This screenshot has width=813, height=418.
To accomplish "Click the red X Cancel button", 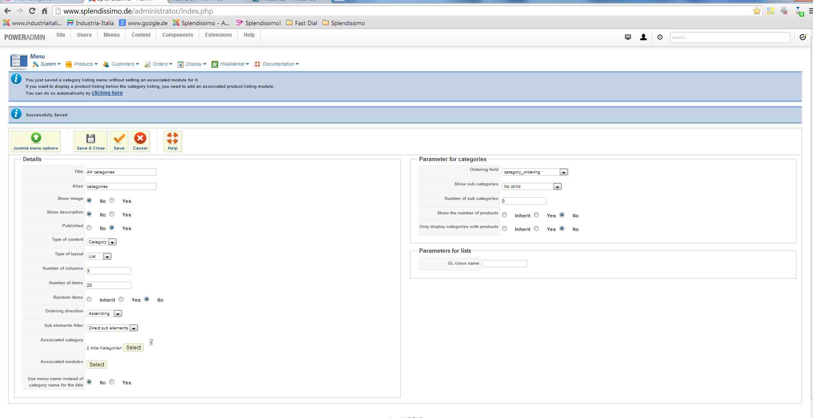I will click(140, 141).
